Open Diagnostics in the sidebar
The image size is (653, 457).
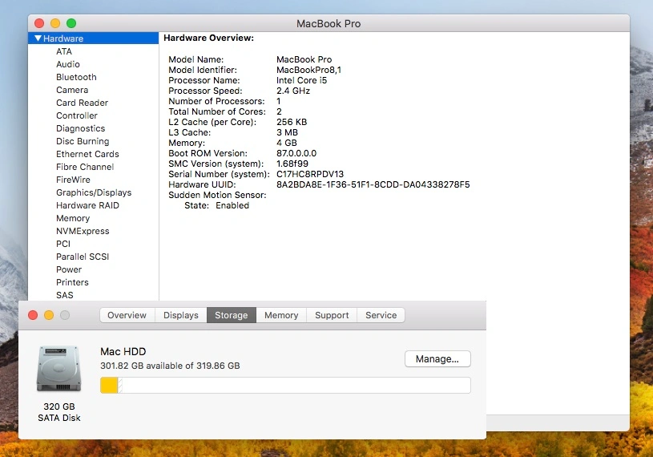coord(80,128)
